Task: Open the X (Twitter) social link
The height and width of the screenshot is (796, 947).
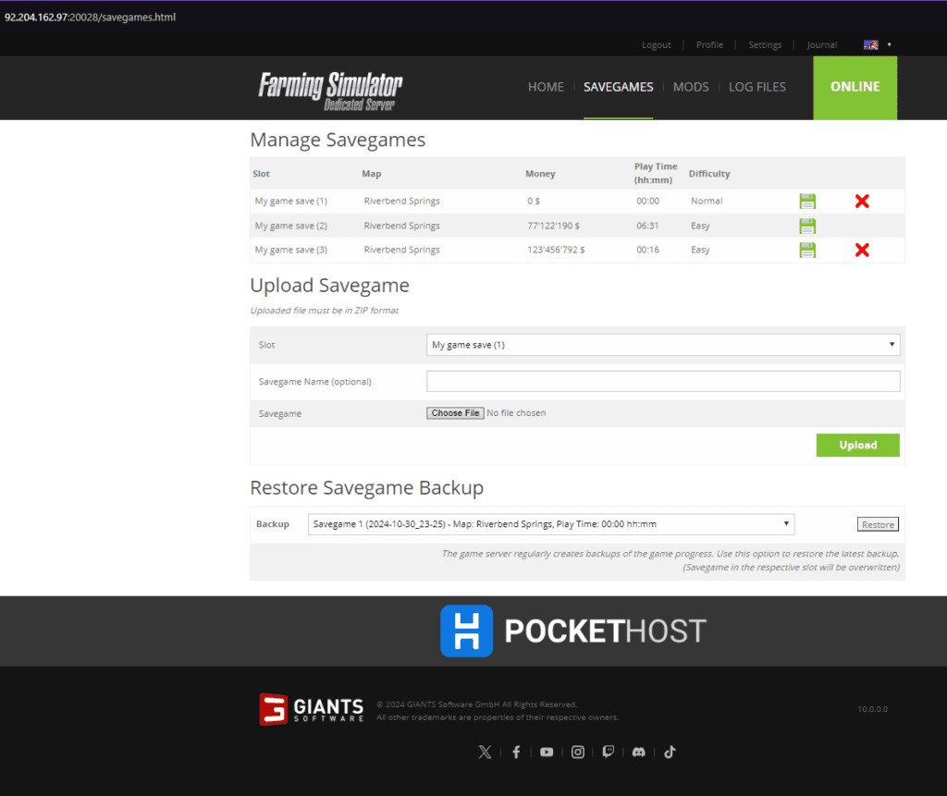Action: (x=485, y=753)
